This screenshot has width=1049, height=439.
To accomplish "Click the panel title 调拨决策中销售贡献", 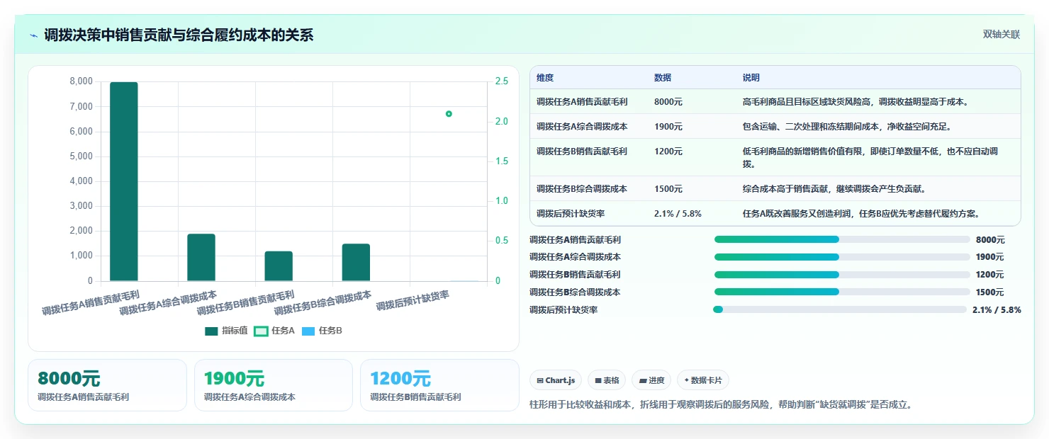I will 179,35.
